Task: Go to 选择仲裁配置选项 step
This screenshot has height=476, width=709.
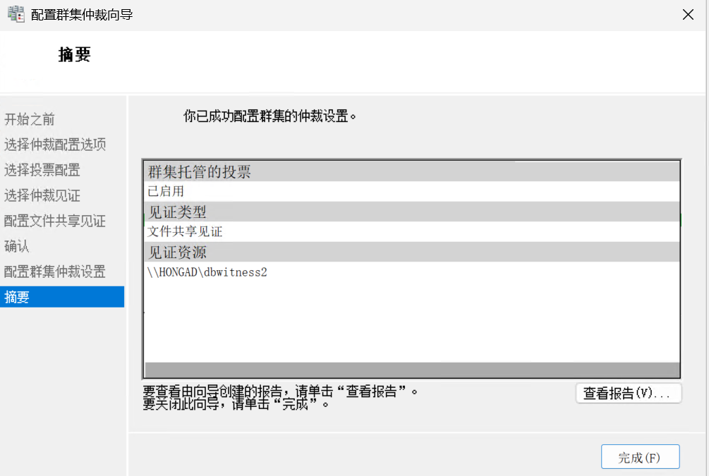Action: [55, 145]
